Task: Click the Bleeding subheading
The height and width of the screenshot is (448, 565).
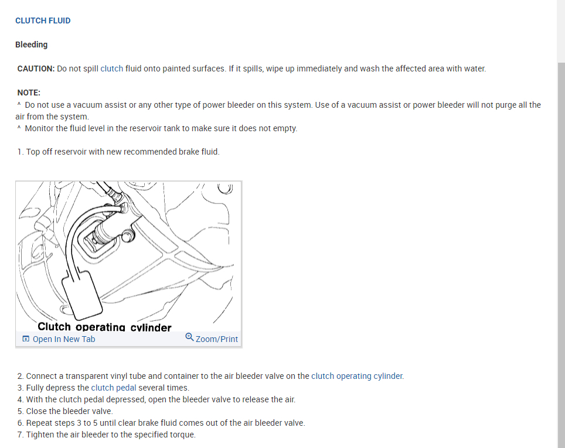Action: pyautogui.click(x=31, y=45)
